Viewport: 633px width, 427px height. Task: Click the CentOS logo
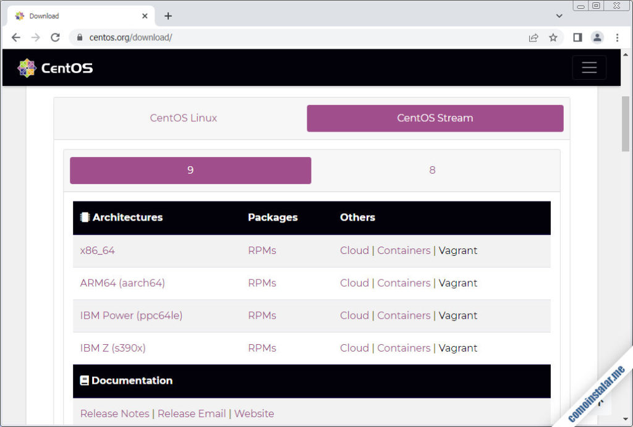pyautogui.click(x=55, y=68)
